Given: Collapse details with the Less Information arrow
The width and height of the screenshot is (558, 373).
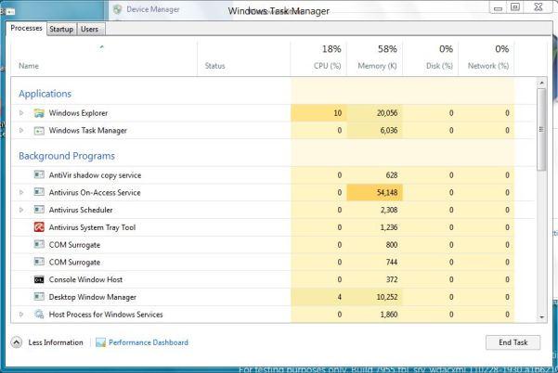Looking at the screenshot, I should (x=17, y=342).
